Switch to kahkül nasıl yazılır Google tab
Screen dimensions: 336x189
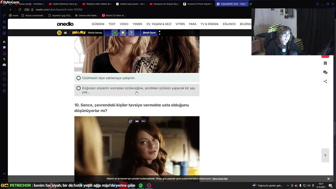click(130, 4)
